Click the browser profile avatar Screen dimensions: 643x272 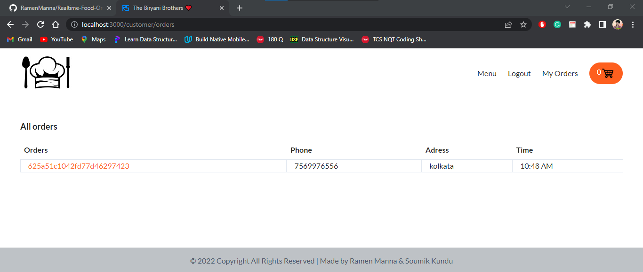(x=617, y=24)
